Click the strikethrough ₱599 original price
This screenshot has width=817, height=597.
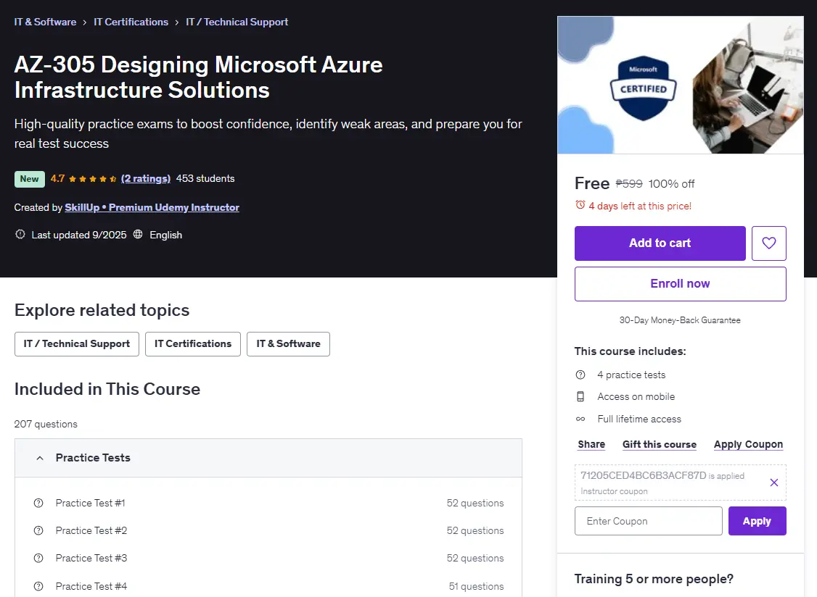coord(629,184)
